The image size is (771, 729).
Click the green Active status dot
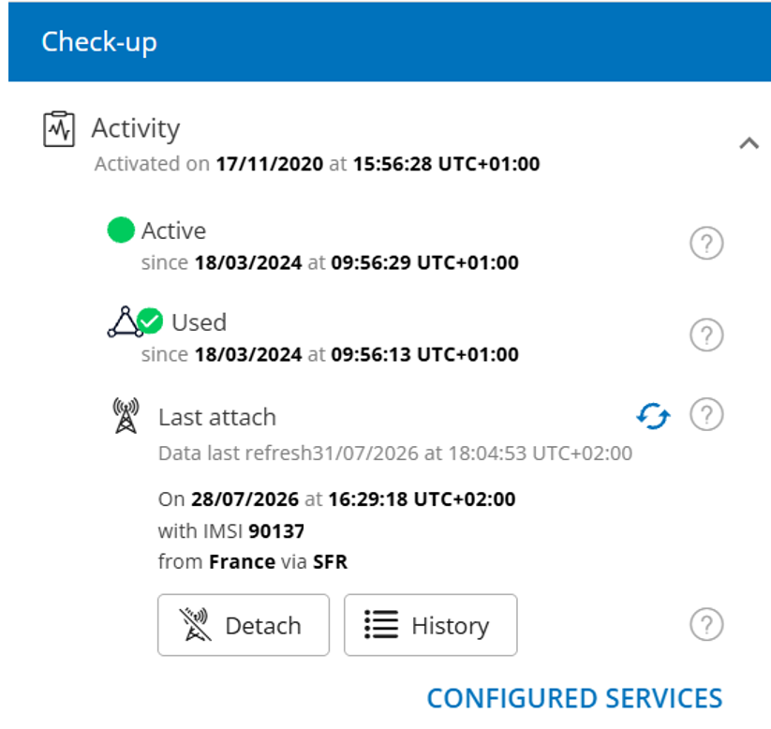121,230
